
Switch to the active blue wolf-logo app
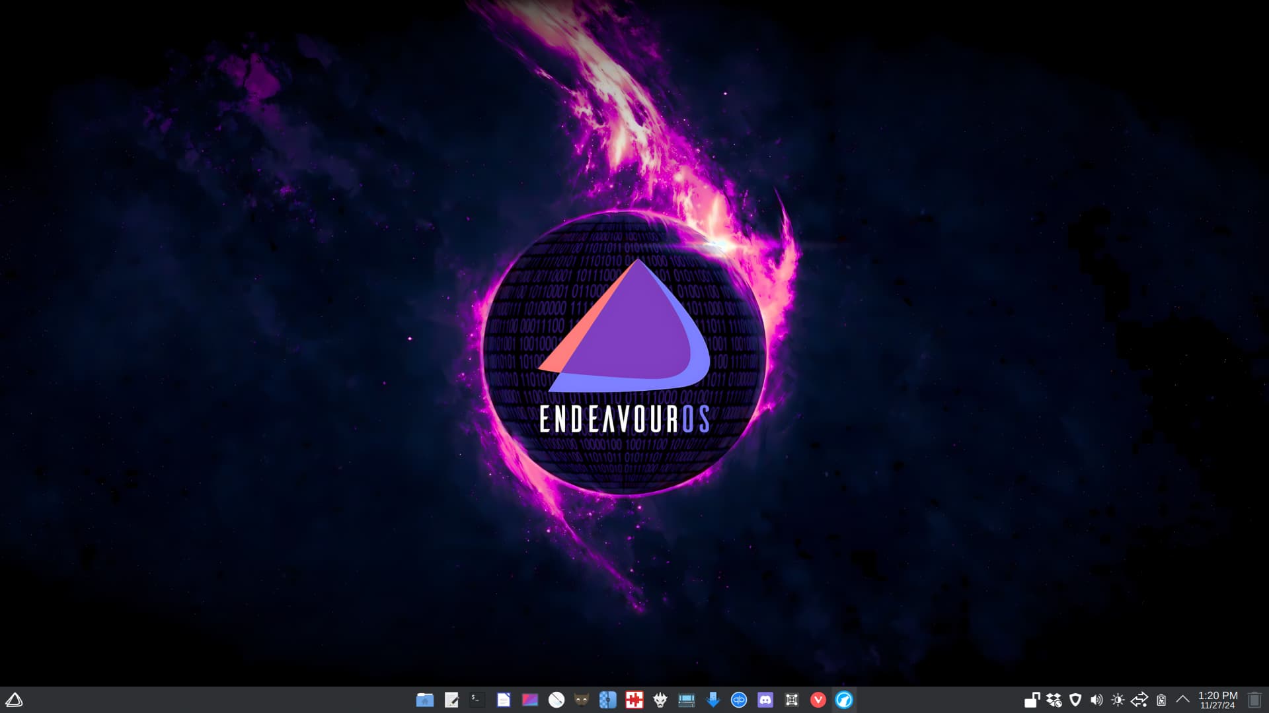point(844,700)
